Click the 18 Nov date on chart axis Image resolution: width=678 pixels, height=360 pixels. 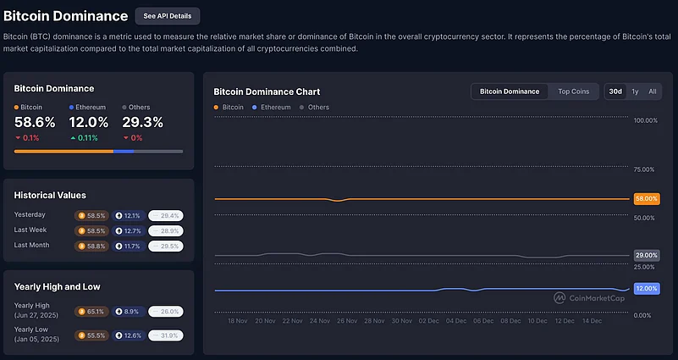tap(238, 321)
